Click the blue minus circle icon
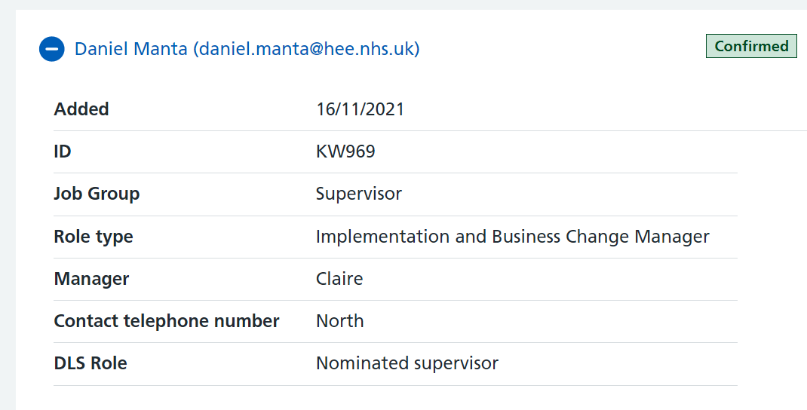 pyautogui.click(x=52, y=49)
